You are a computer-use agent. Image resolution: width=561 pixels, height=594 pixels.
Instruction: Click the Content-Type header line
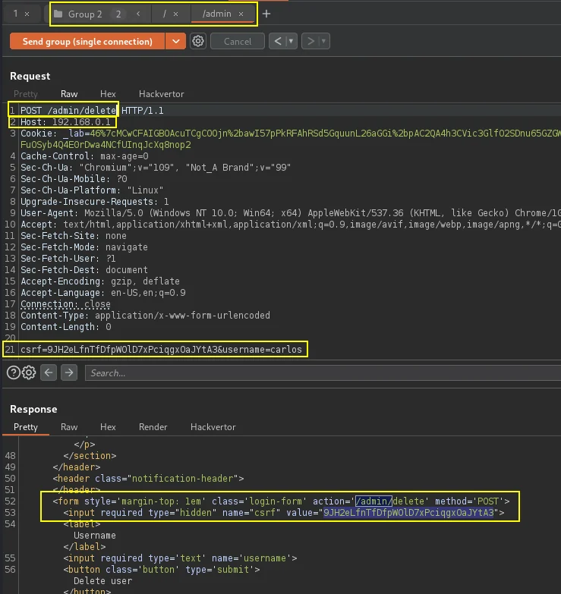click(x=145, y=315)
